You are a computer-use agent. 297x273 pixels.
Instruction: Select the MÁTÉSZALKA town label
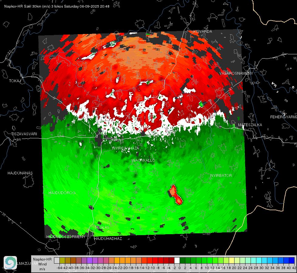coord(250,125)
